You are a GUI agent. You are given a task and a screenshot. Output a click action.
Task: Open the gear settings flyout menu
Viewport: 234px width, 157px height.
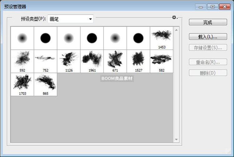(x=175, y=17)
